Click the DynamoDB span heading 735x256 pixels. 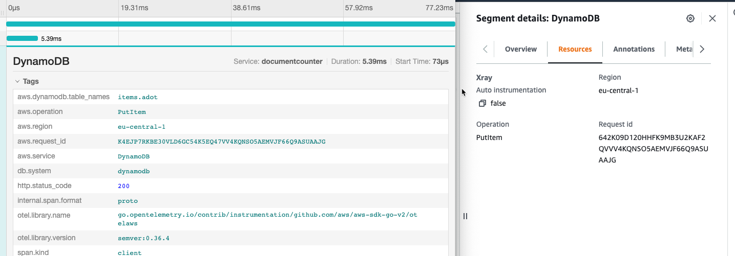(x=41, y=62)
